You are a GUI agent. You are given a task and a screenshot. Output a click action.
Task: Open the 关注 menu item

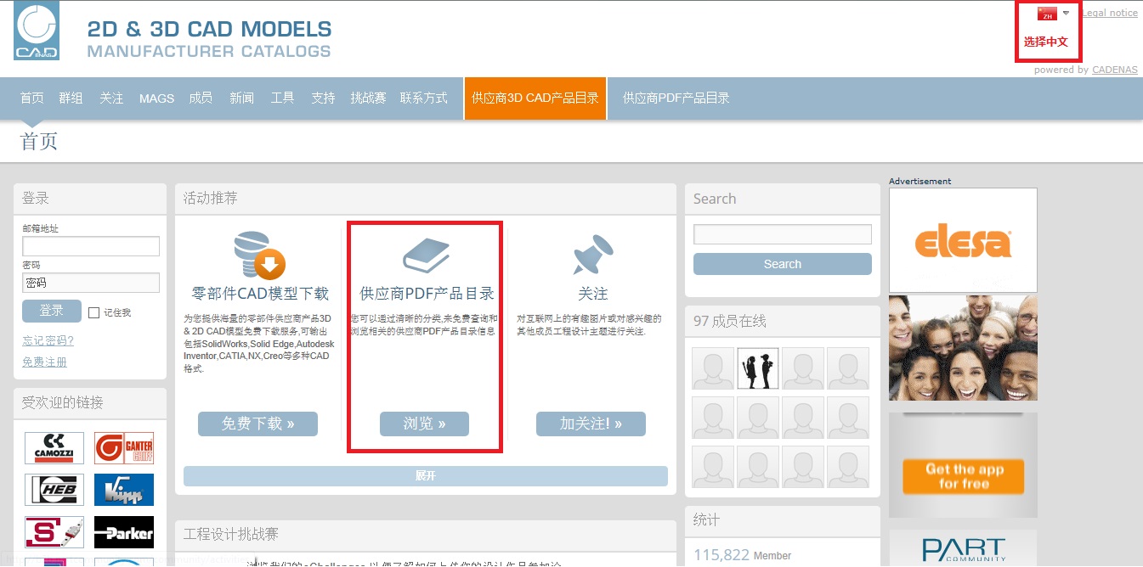coord(111,98)
